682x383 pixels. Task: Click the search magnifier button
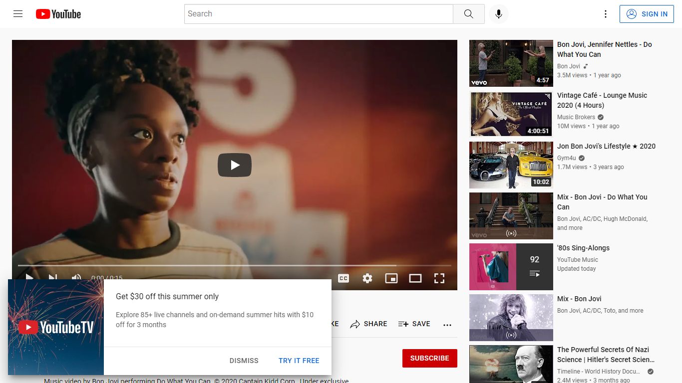pos(468,14)
